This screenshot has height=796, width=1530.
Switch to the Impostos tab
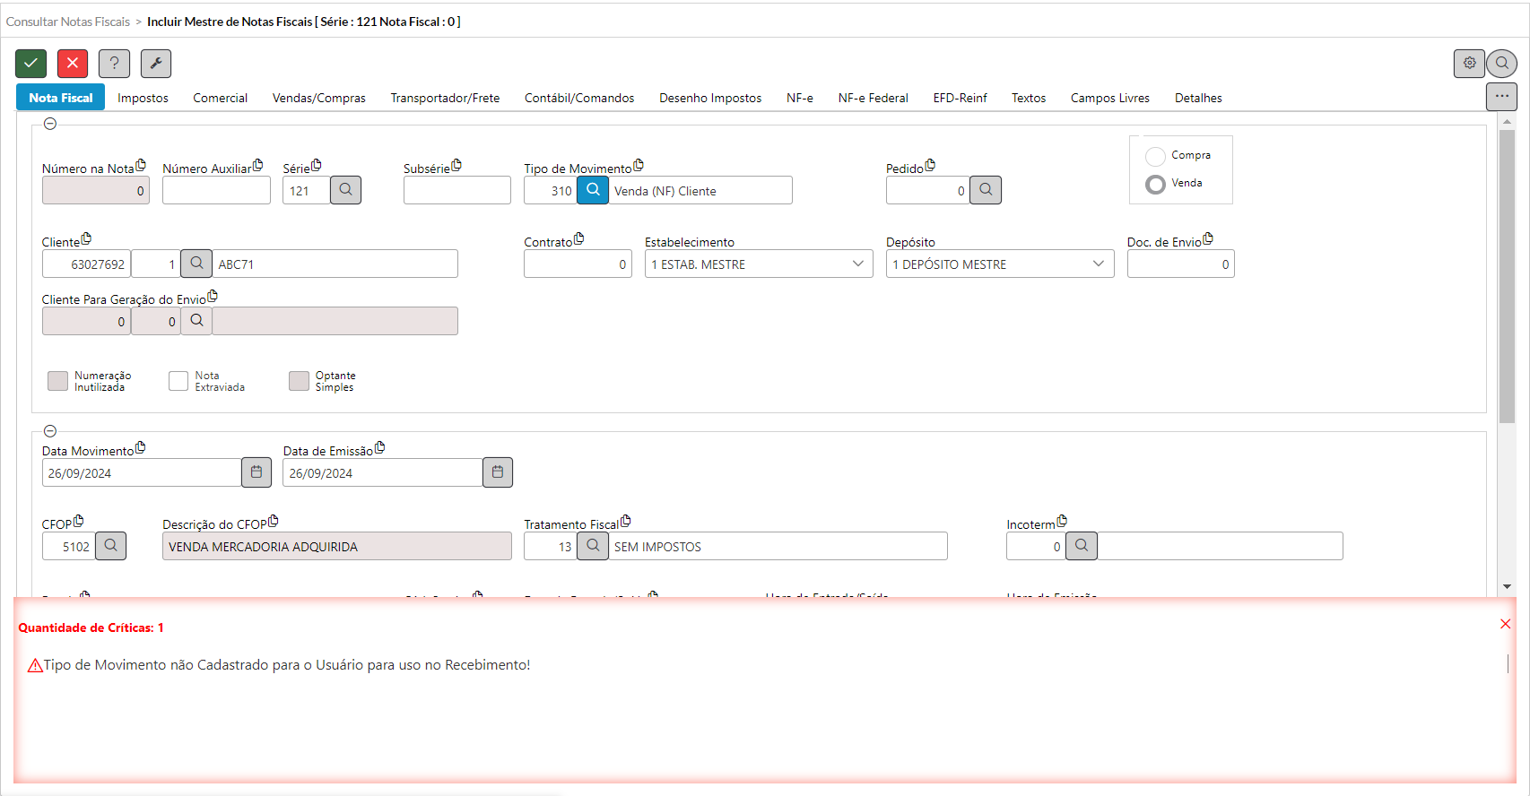point(143,98)
